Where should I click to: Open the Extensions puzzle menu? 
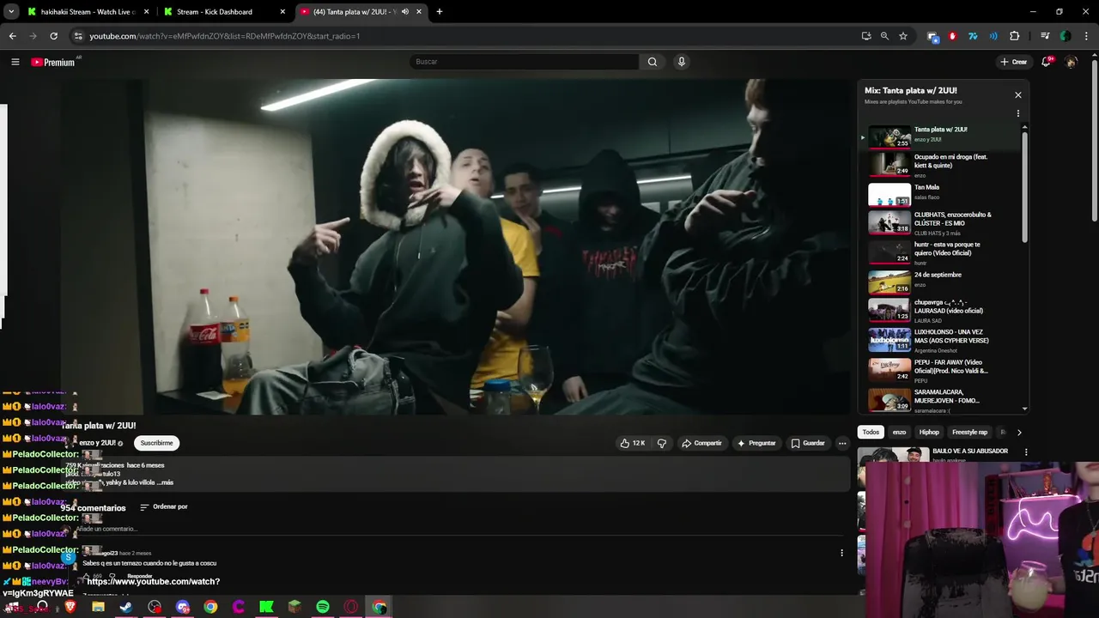(1015, 36)
